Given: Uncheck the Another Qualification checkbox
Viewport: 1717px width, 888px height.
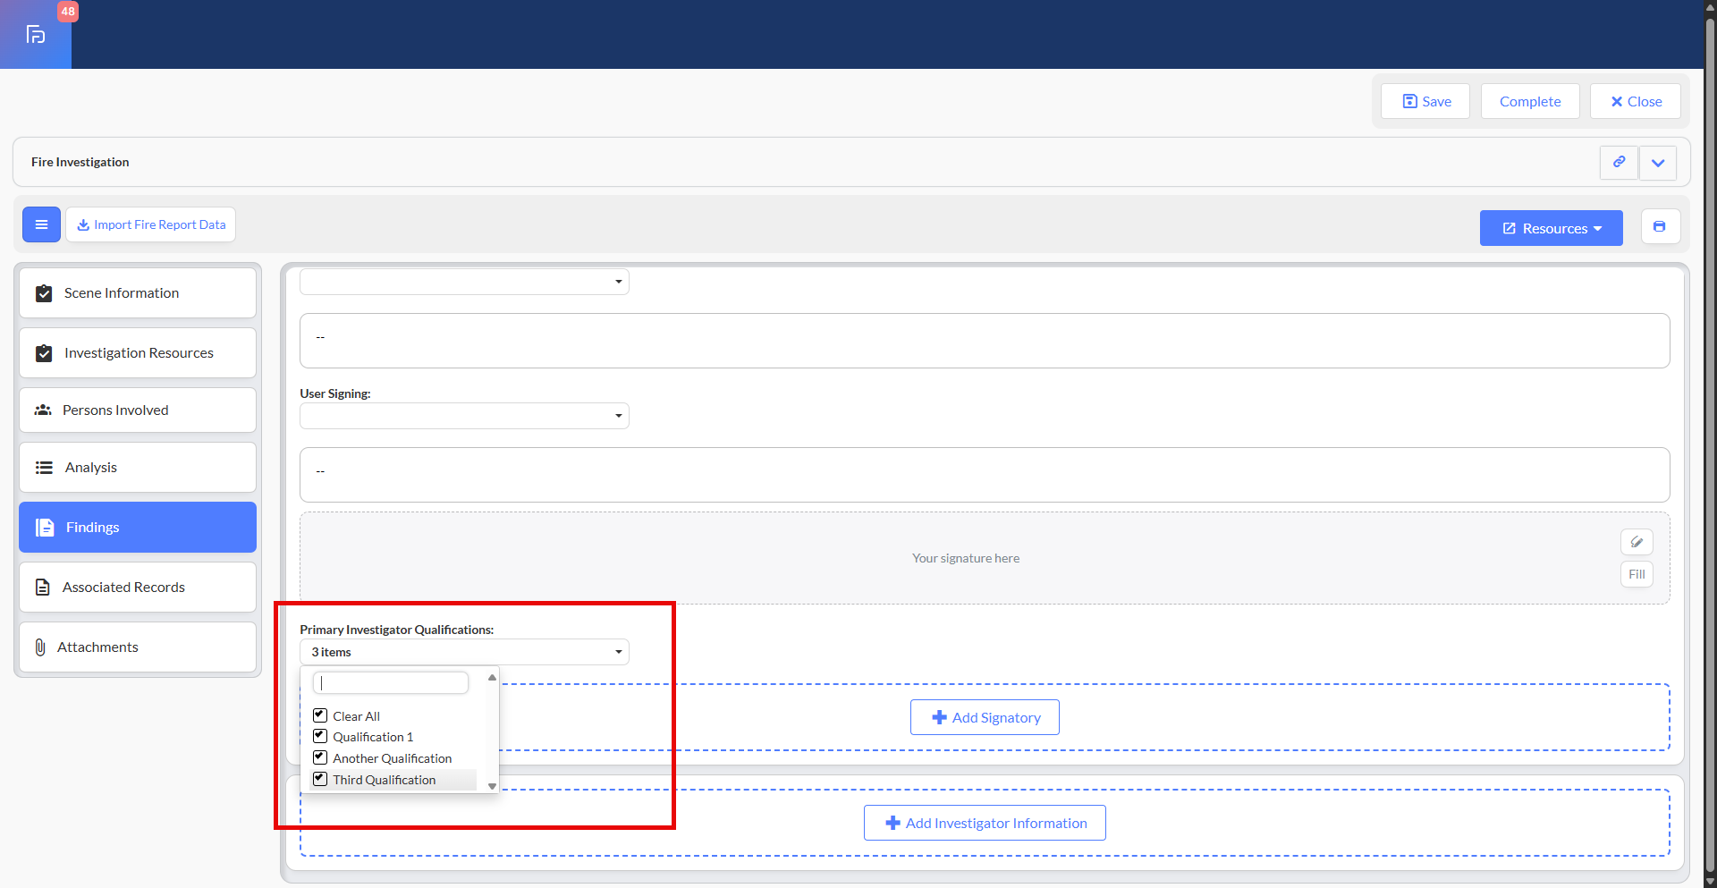Looking at the screenshot, I should (320, 758).
